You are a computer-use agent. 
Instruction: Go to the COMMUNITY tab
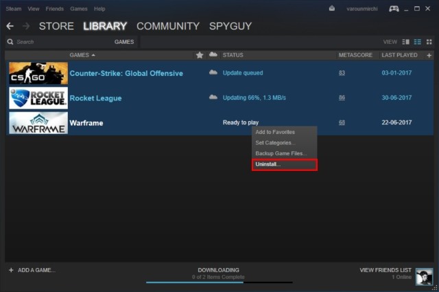click(x=168, y=26)
